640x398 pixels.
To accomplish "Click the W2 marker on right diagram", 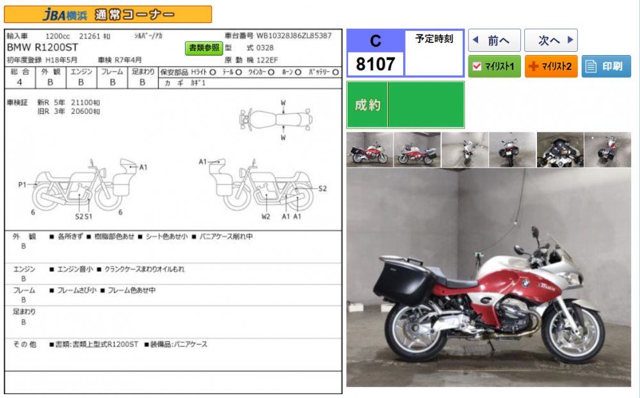I will point(266,217).
